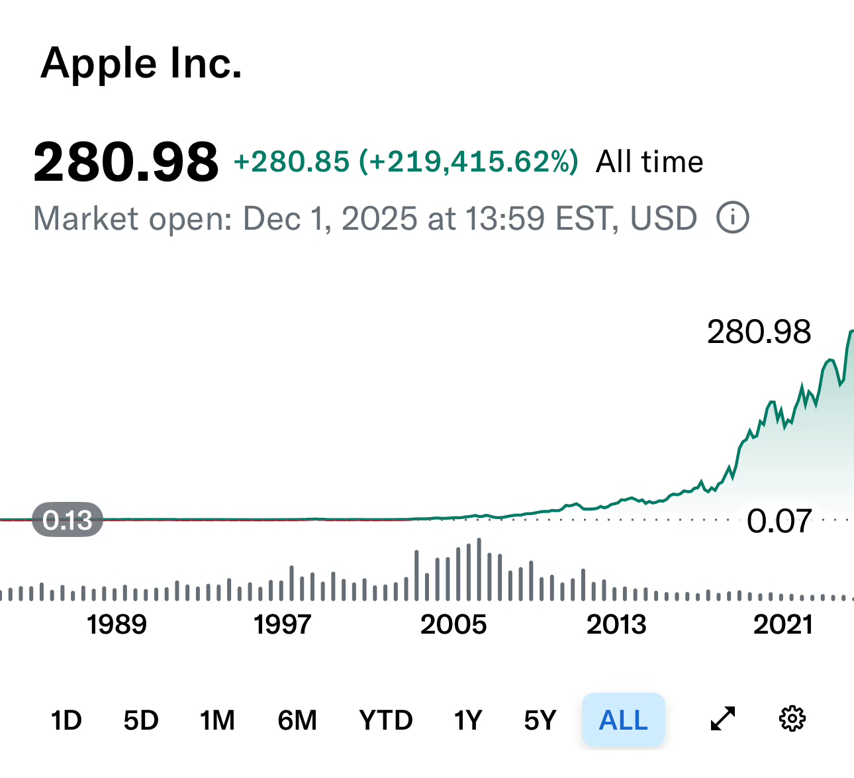Click the 280.98 peak price label
The image size is (854, 778).
coord(759,332)
